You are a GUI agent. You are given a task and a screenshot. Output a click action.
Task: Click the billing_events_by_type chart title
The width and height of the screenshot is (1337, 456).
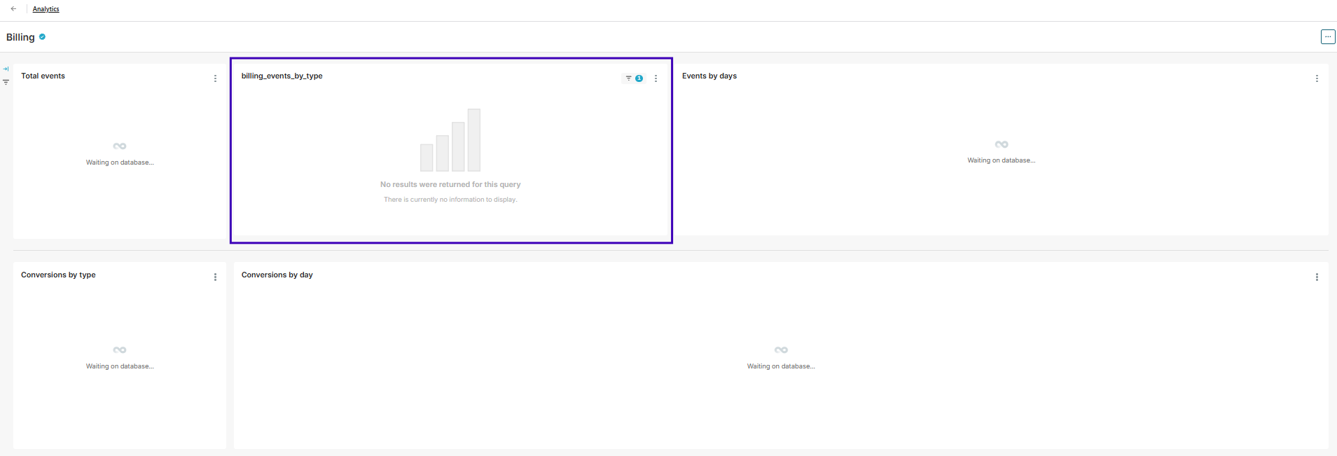[x=282, y=76]
